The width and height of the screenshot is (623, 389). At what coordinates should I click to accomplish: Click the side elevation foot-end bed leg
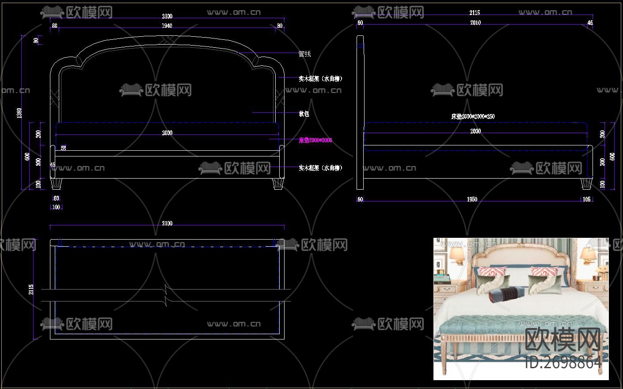tap(586, 183)
